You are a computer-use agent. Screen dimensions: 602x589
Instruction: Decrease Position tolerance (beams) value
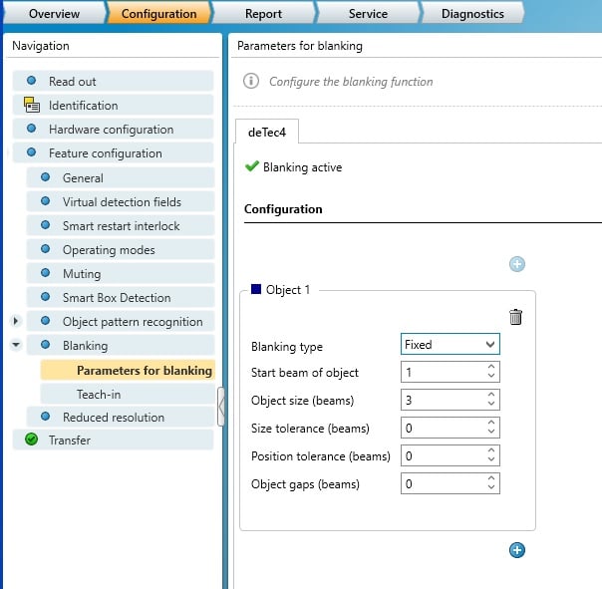[491, 459]
